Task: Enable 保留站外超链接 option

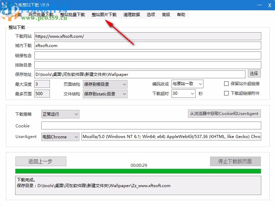Action: [226, 83]
